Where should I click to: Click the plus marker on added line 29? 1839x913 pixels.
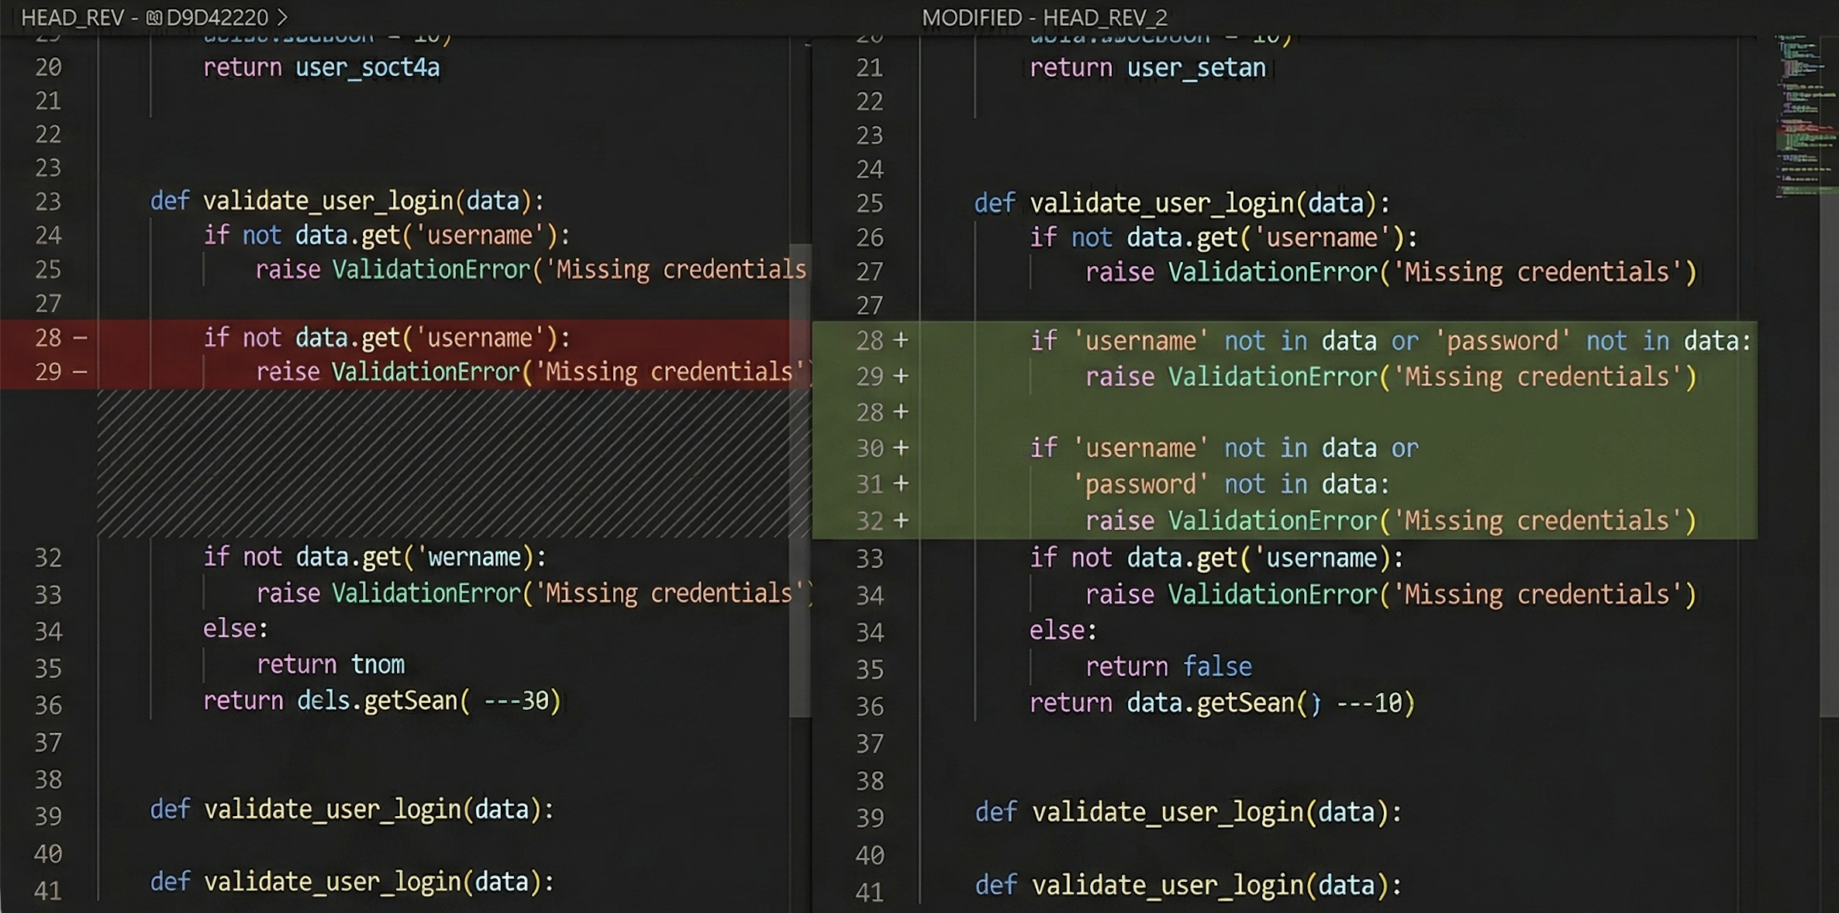point(901,376)
